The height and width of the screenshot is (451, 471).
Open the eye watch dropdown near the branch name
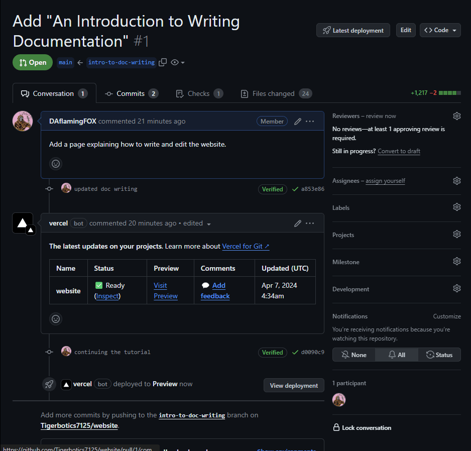click(178, 62)
